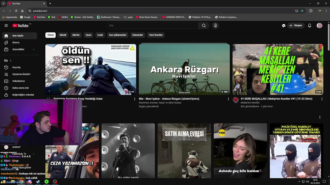Select the Mix'ler filter chip
The width and height of the screenshot is (330, 185).
(x=76, y=35)
